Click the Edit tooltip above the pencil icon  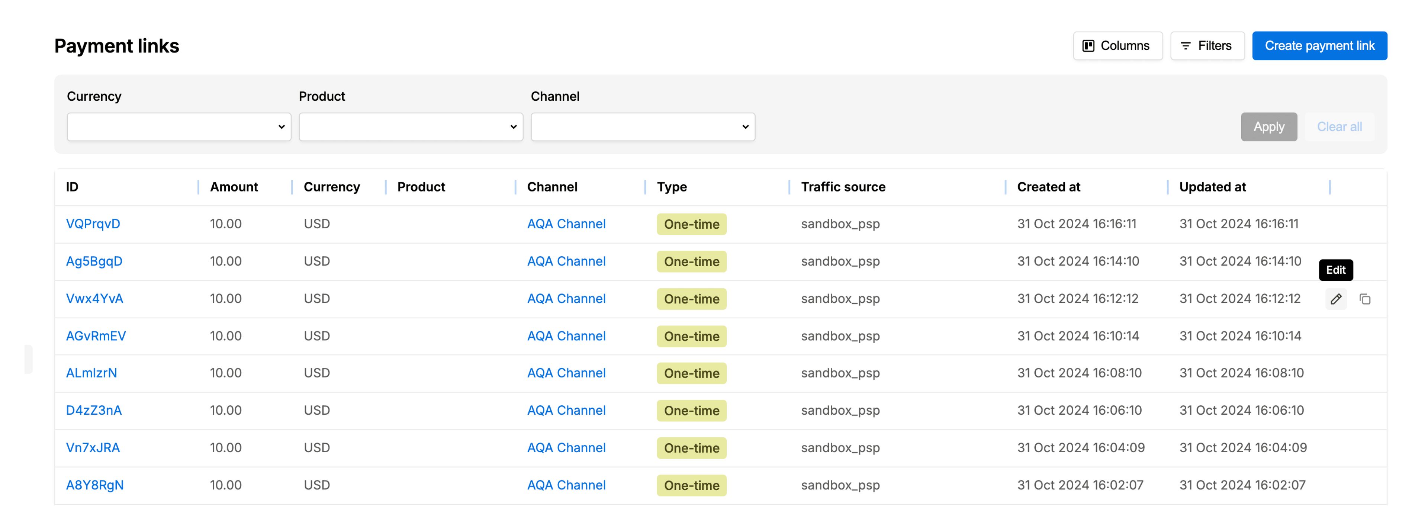(x=1336, y=270)
